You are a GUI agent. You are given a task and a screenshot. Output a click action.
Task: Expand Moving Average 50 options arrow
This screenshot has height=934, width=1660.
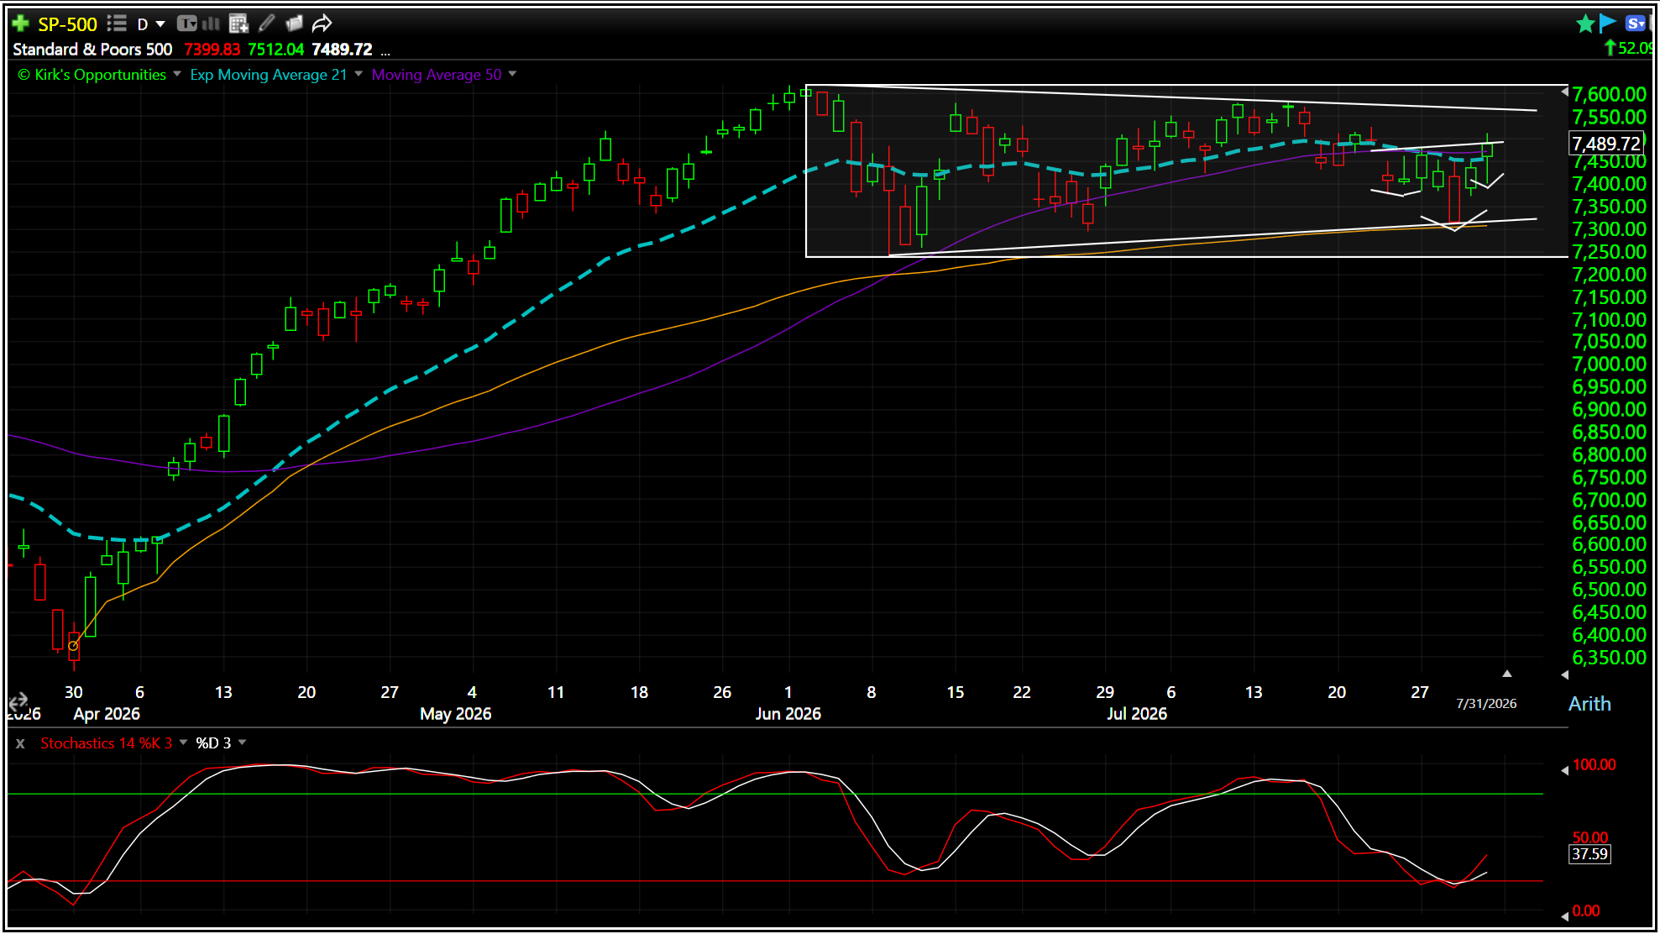click(512, 74)
